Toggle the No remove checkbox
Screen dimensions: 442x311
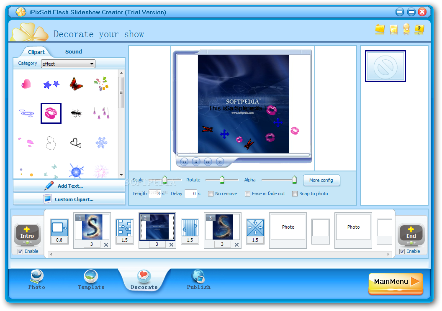point(211,194)
